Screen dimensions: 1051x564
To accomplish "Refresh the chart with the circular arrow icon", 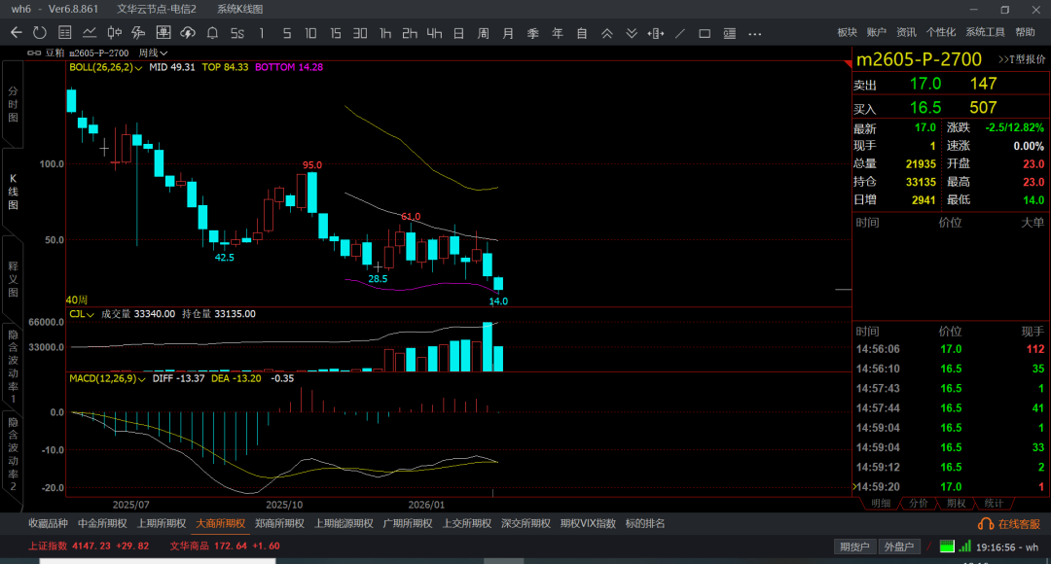I will pyautogui.click(x=40, y=33).
